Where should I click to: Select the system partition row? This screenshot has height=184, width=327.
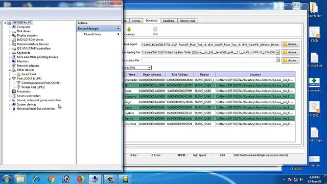pos(209,113)
